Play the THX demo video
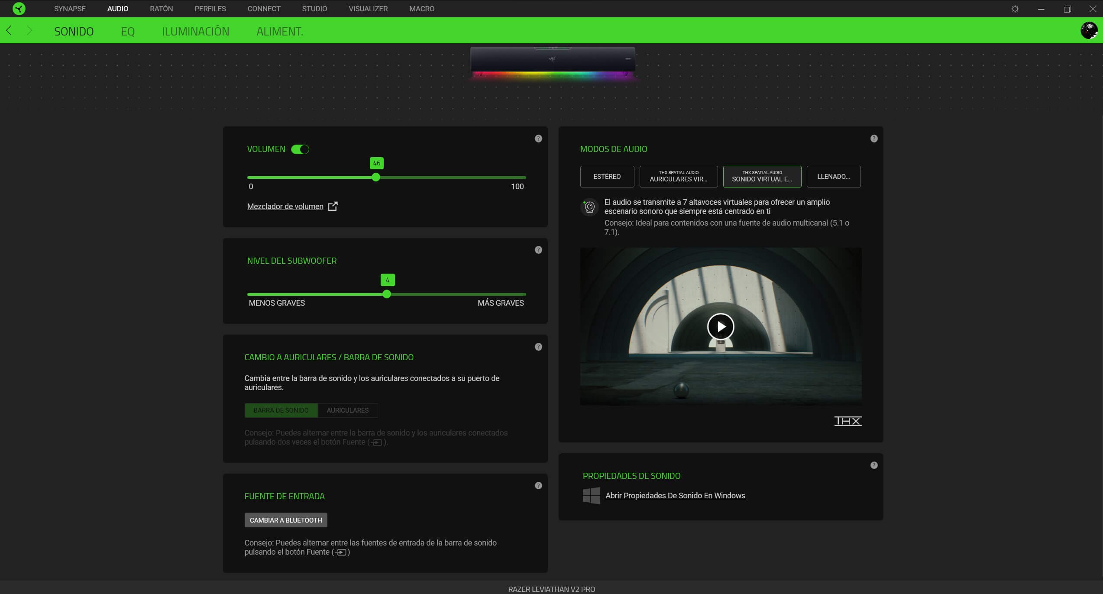The image size is (1103, 594). click(720, 326)
